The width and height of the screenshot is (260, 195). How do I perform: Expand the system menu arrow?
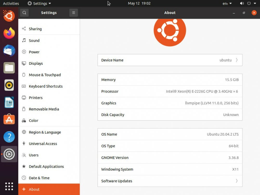255,3
